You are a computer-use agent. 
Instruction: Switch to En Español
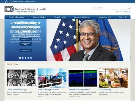point(127,12)
